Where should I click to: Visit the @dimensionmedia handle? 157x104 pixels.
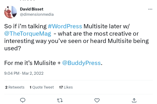(x=37, y=14)
